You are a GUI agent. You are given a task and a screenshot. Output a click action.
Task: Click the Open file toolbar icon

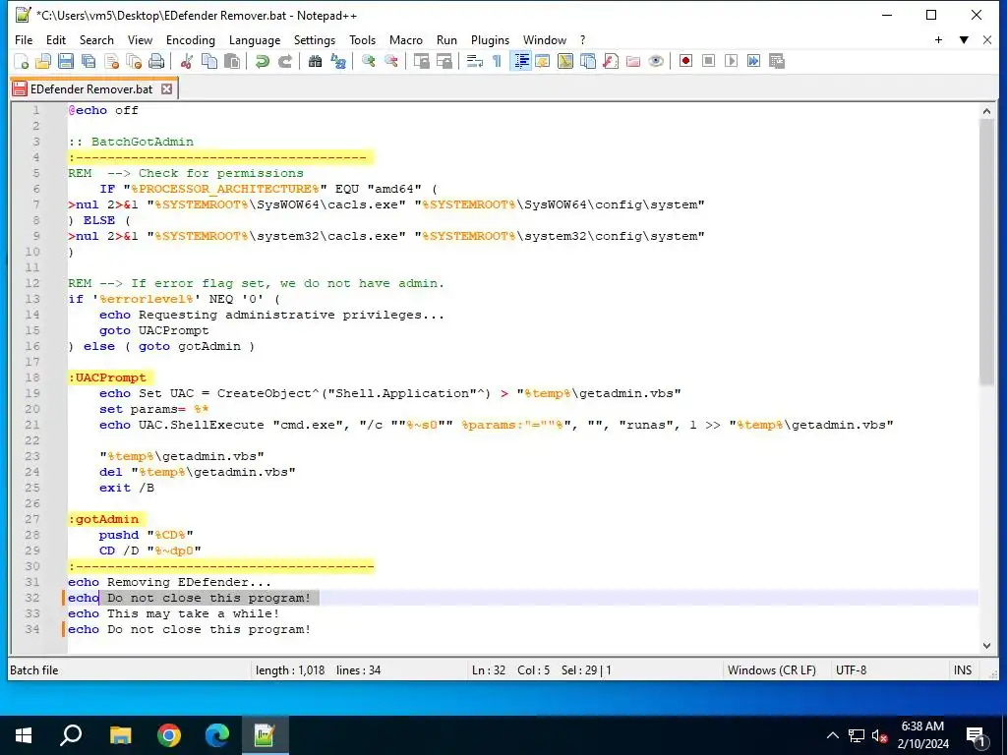pos(43,61)
